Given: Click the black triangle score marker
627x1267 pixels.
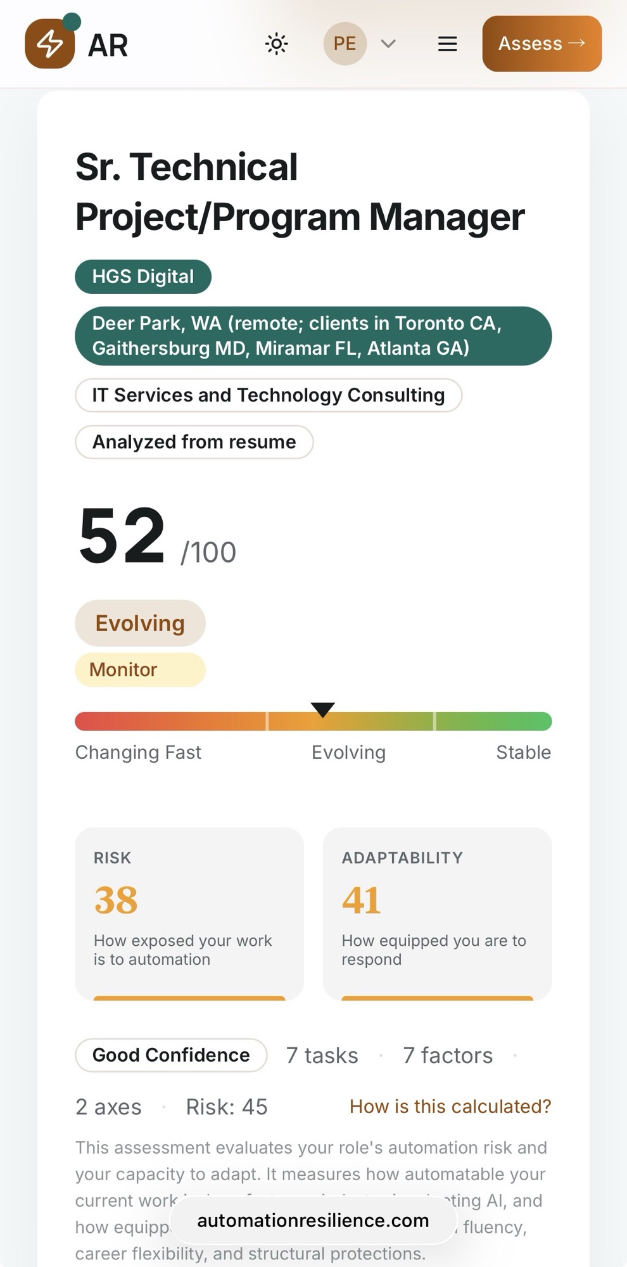Looking at the screenshot, I should coord(322,709).
